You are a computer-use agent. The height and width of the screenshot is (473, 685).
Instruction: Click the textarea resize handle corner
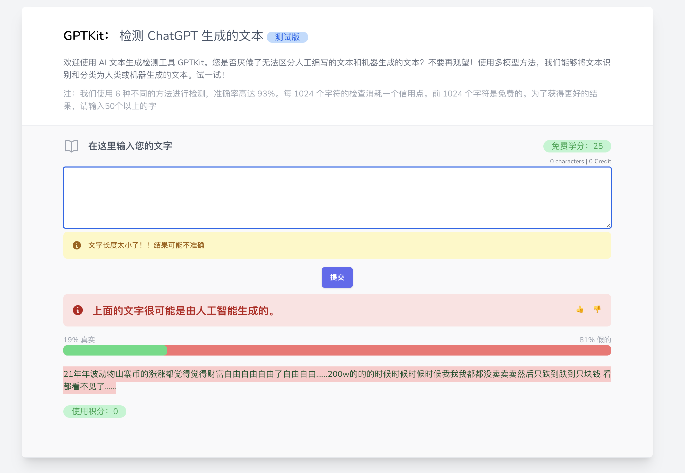tap(608, 226)
